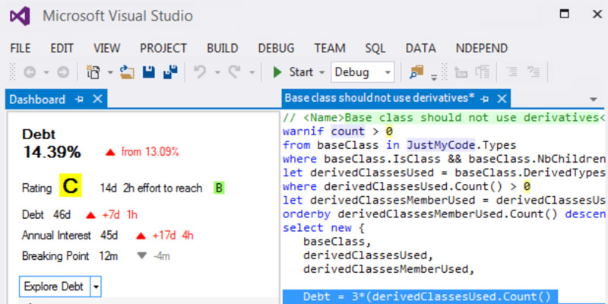Viewport: 608px width, 304px height.
Task: Toggle pin on Base class query tab
Action: click(x=484, y=99)
